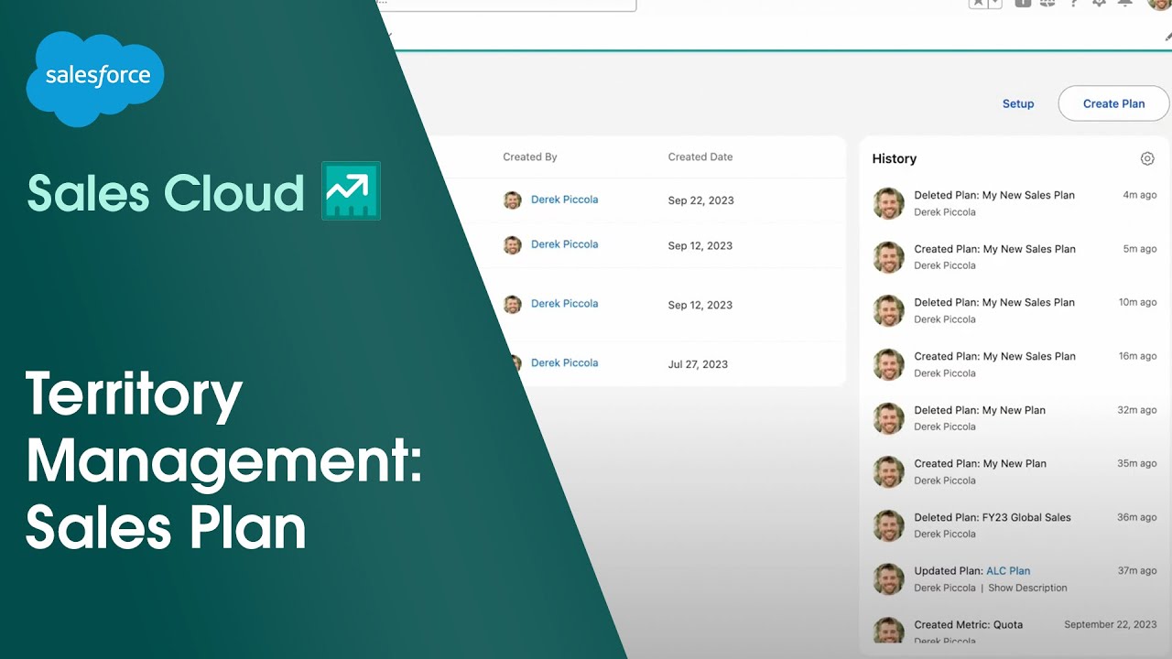This screenshot has height=659, width=1172.
Task: Click the 'September 22, 2023' history timestamp
Action: pos(1111,624)
